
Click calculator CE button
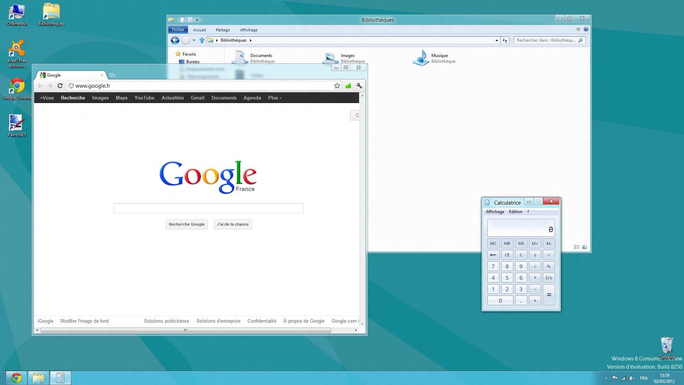[507, 255]
